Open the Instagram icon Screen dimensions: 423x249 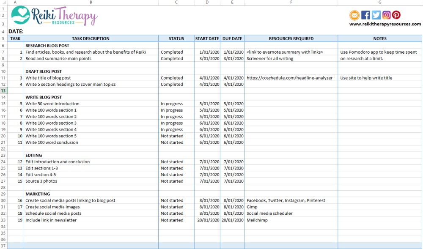pyautogui.click(x=386, y=15)
